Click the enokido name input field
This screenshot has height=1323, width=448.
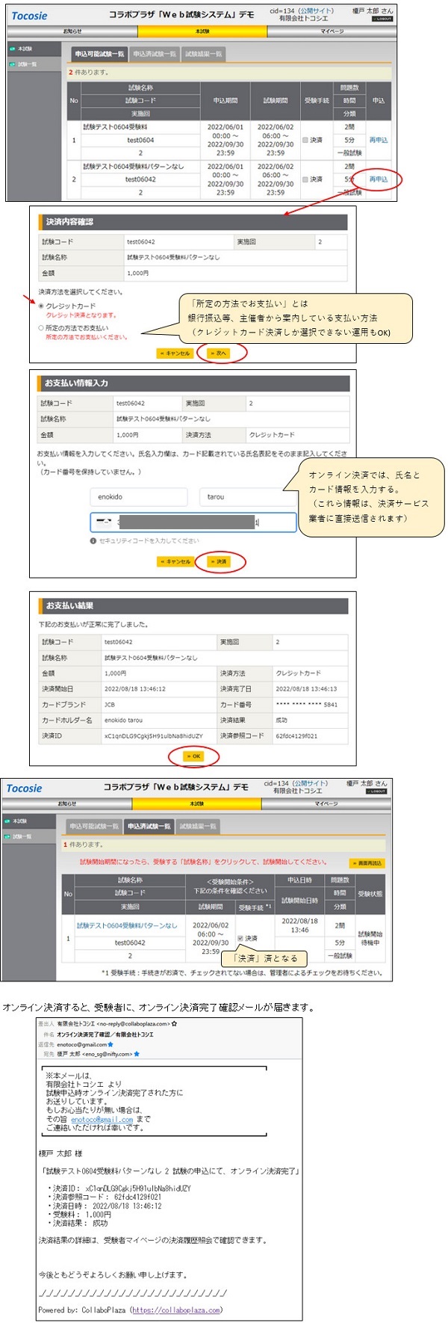click(x=139, y=497)
